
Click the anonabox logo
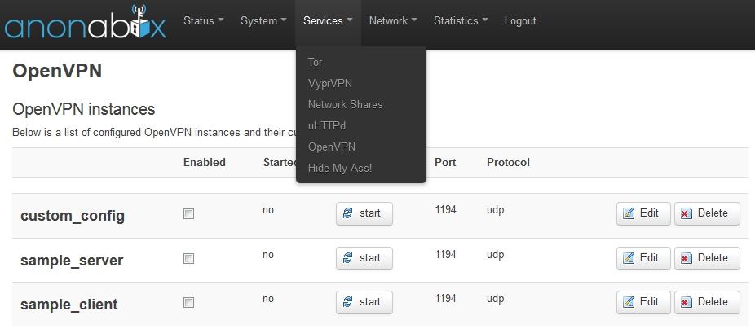(85, 23)
